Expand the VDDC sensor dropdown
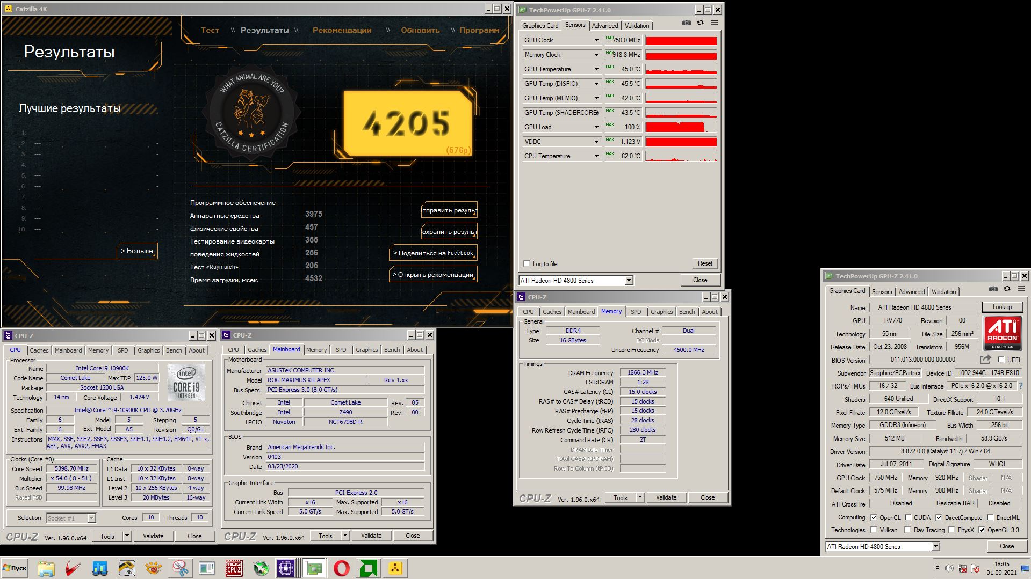The image size is (1031, 579). (x=596, y=142)
